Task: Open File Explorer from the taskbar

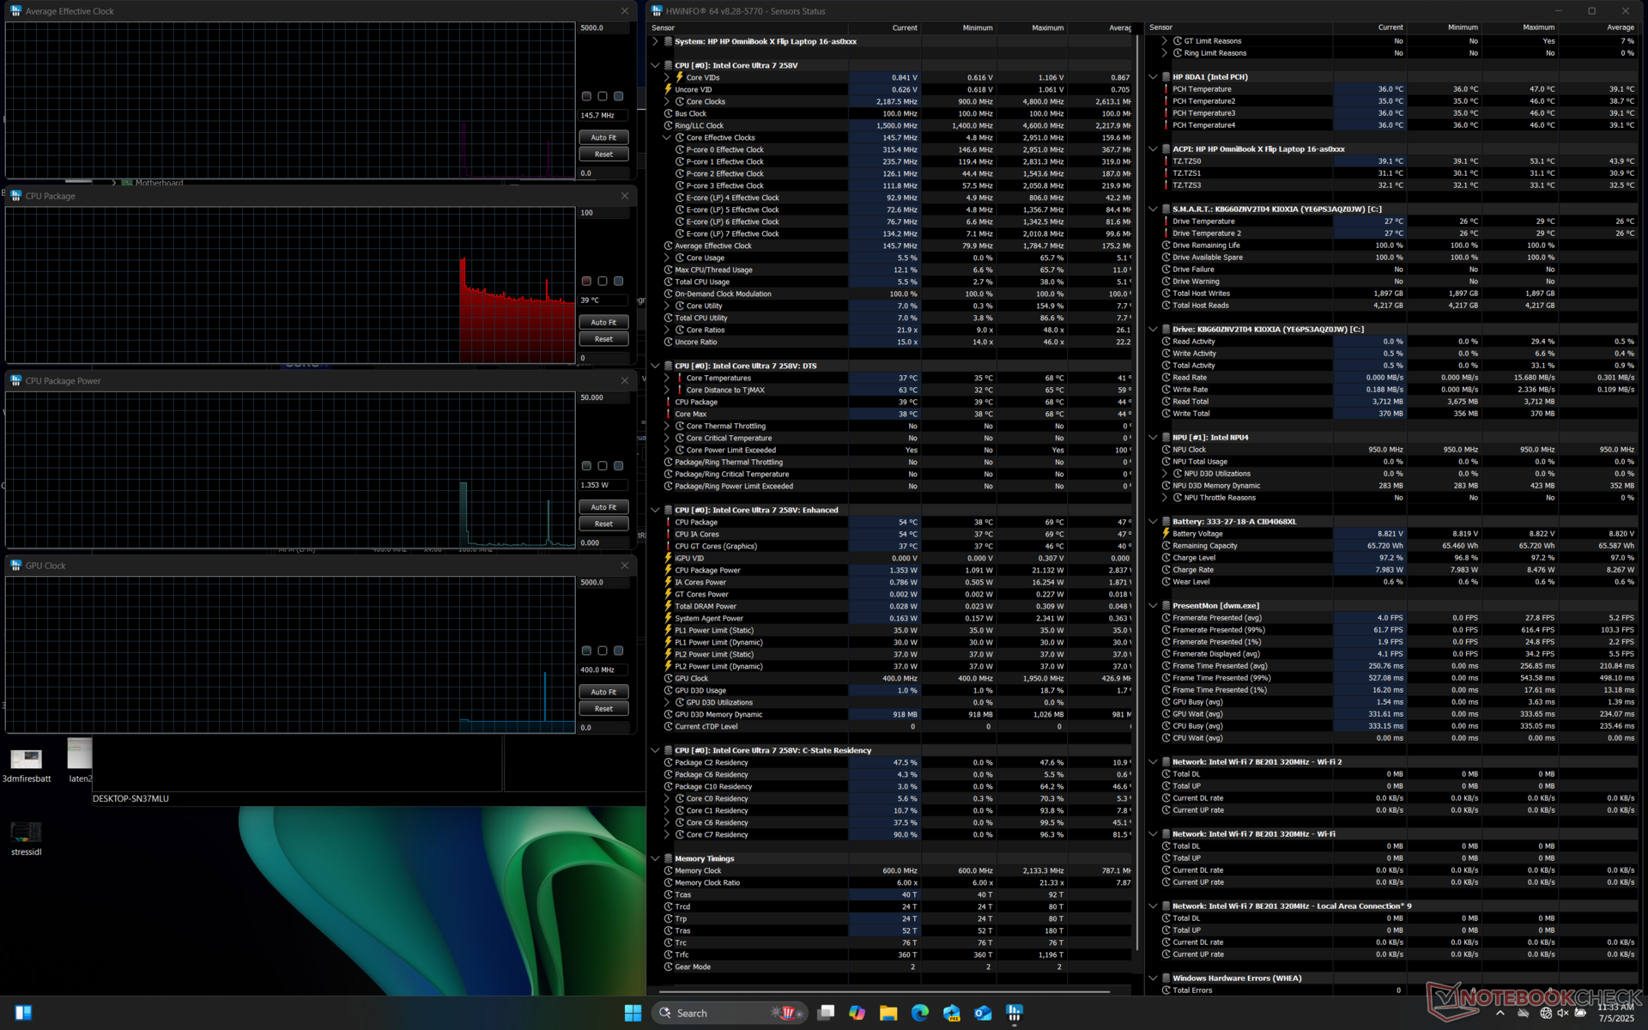Action: pyautogui.click(x=888, y=1013)
